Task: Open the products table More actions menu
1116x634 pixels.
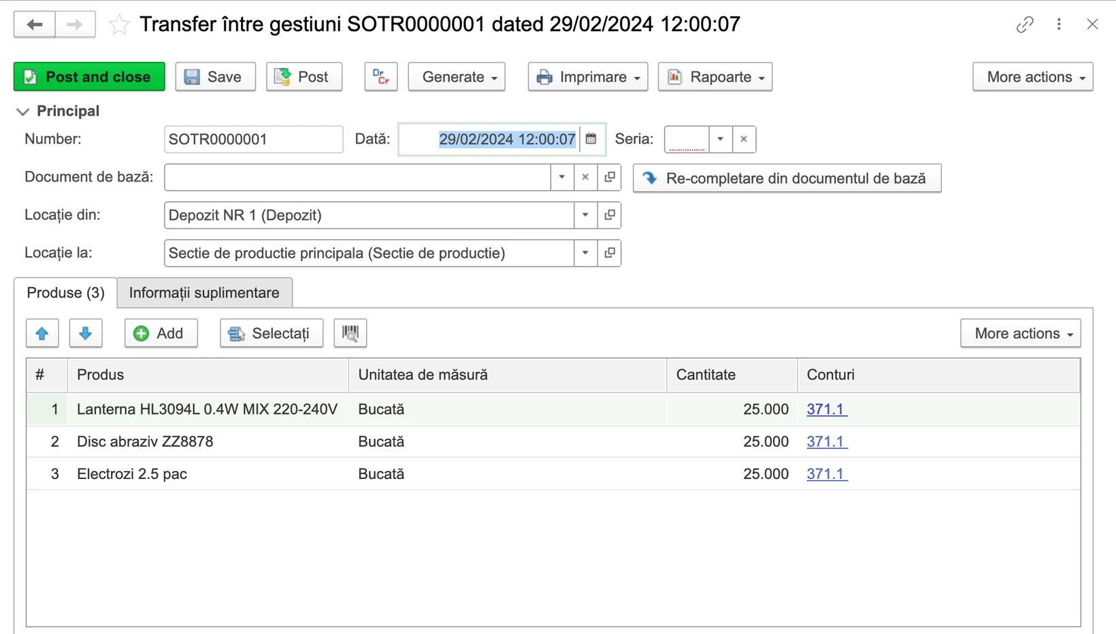Action: pyautogui.click(x=1021, y=333)
